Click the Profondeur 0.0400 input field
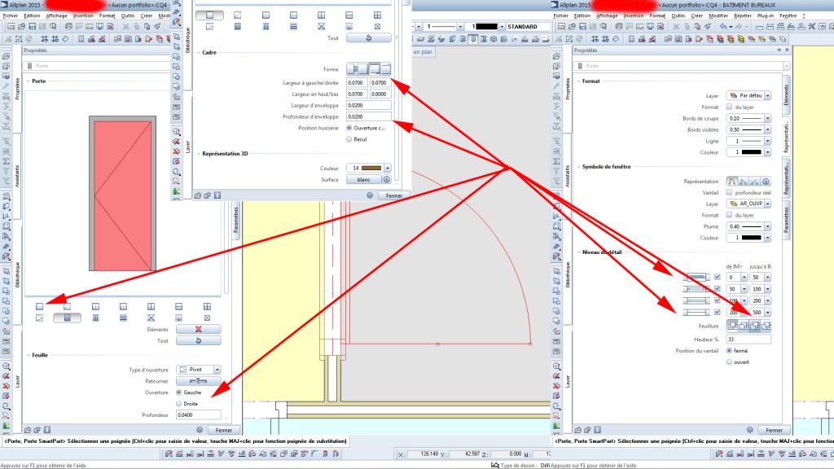The image size is (834, 469). tap(199, 415)
